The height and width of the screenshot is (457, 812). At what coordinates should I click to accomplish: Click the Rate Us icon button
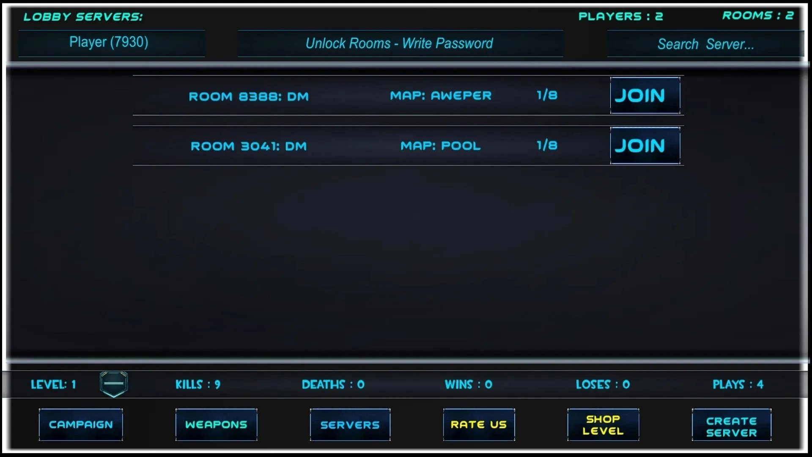click(x=478, y=425)
